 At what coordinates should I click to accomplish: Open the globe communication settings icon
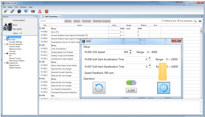(x=19, y=11)
